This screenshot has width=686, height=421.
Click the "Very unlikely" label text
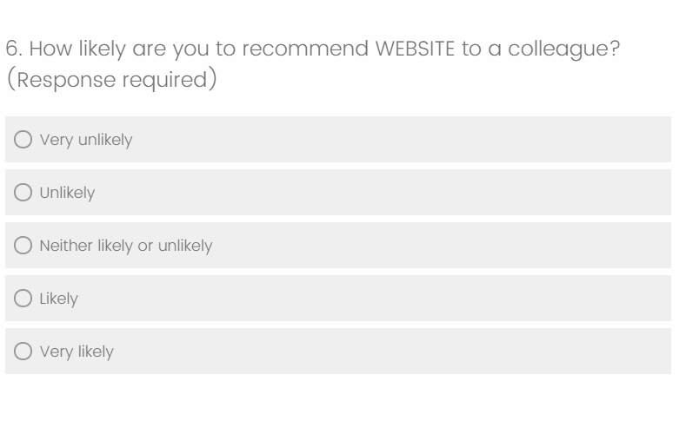click(86, 140)
